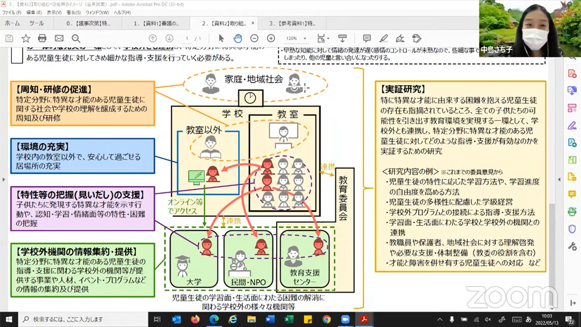
Task: Open the find text magnifier icon
Action: (76, 39)
